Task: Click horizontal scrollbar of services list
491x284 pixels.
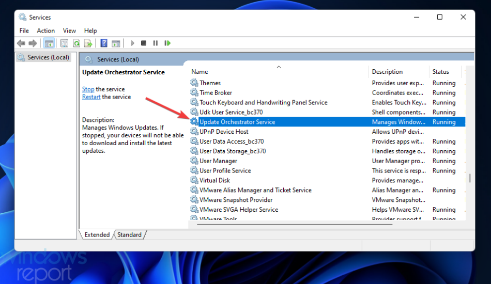Action: coord(295,224)
